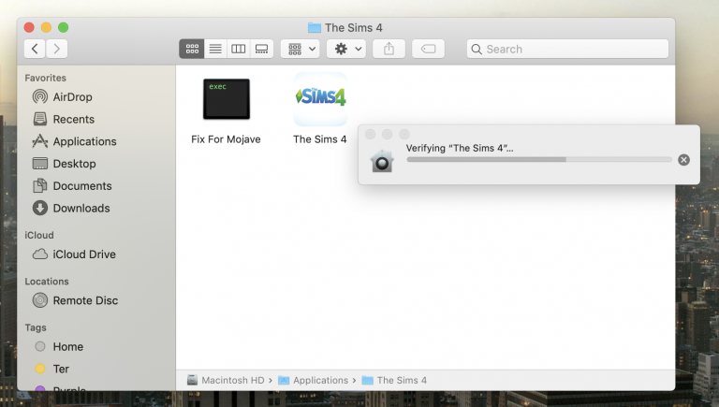The width and height of the screenshot is (719, 407).
Task: Click the Favorites section header
Action: click(x=45, y=78)
